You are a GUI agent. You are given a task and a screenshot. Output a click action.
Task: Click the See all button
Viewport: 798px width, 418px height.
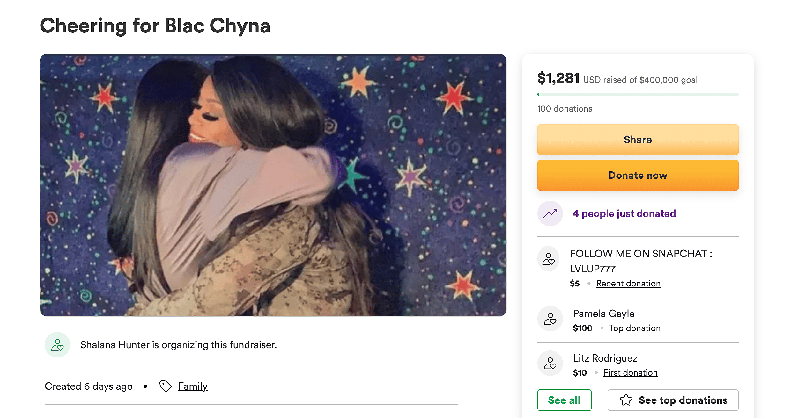(564, 400)
